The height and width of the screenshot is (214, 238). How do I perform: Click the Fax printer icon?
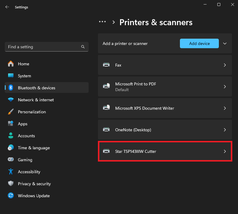(x=106, y=65)
